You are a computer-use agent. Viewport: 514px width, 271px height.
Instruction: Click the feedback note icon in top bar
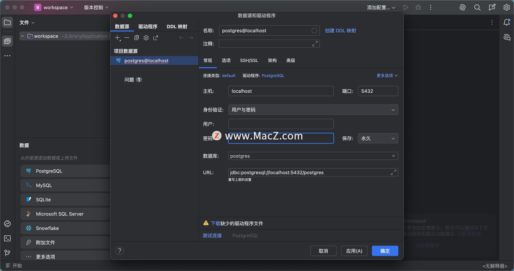pos(492,7)
